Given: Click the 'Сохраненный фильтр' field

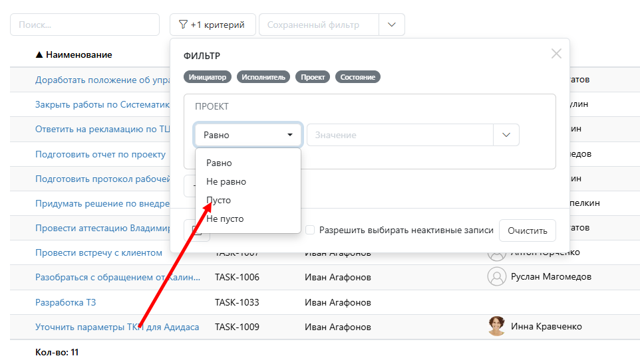Looking at the screenshot, I should coord(319,25).
